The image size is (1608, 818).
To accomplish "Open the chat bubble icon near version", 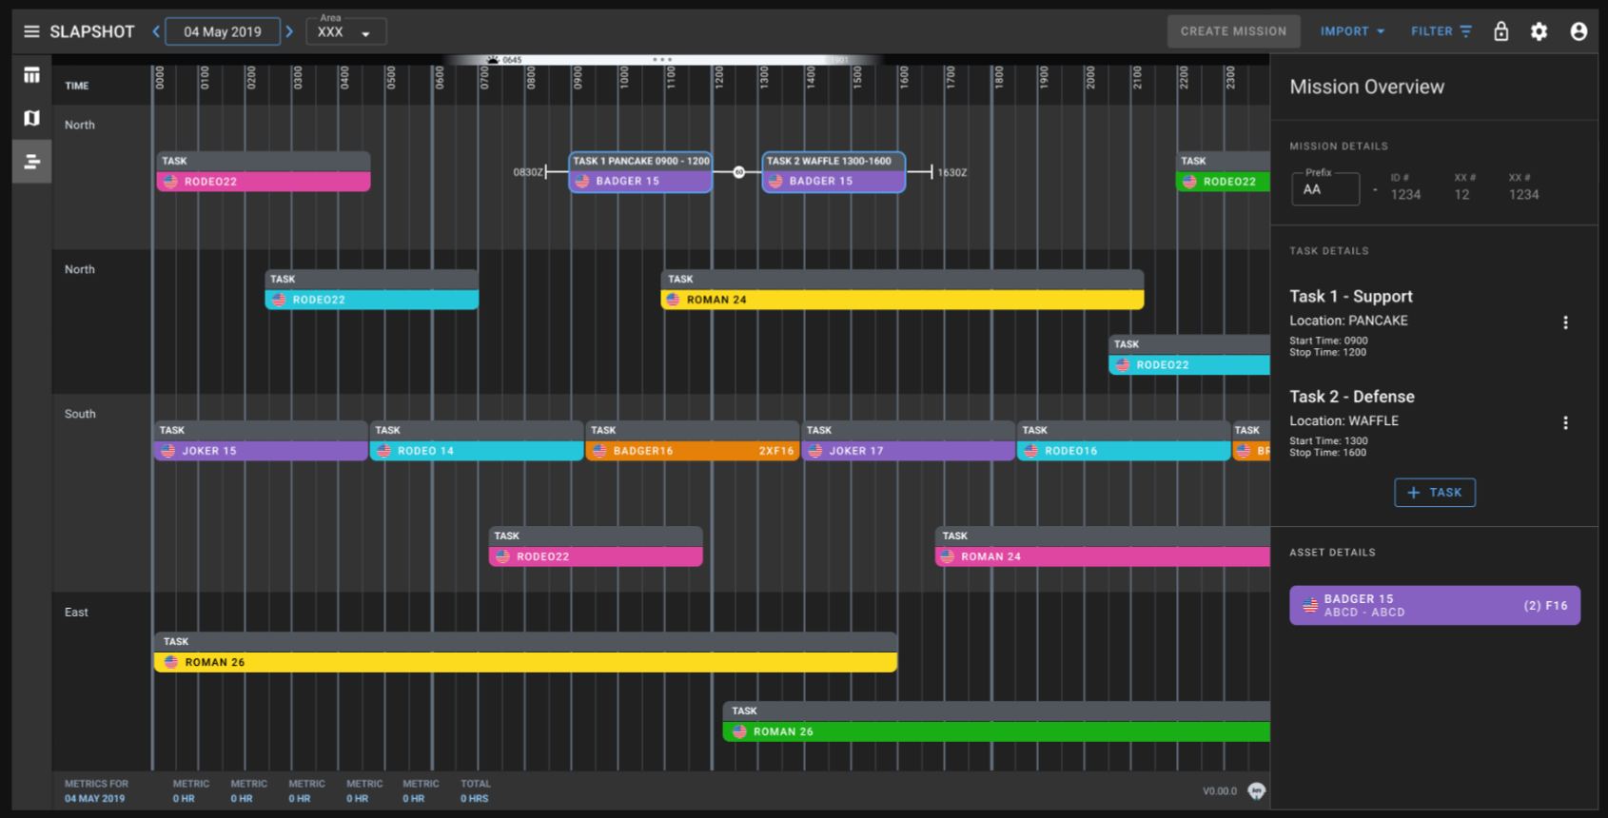I will [1257, 790].
